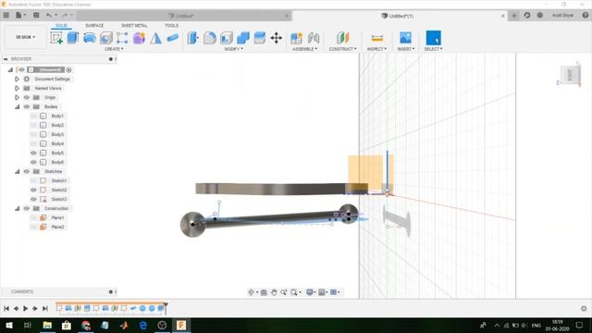This screenshot has height=333, width=592.
Task: Select the Hole tool
Action: coord(106,38)
